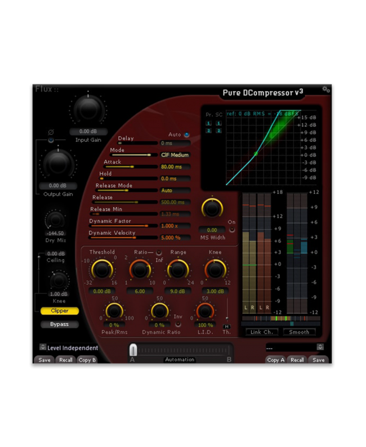Click the Link Ch. button
The height and width of the screenshot is (447, 366).
pos(262,332)
